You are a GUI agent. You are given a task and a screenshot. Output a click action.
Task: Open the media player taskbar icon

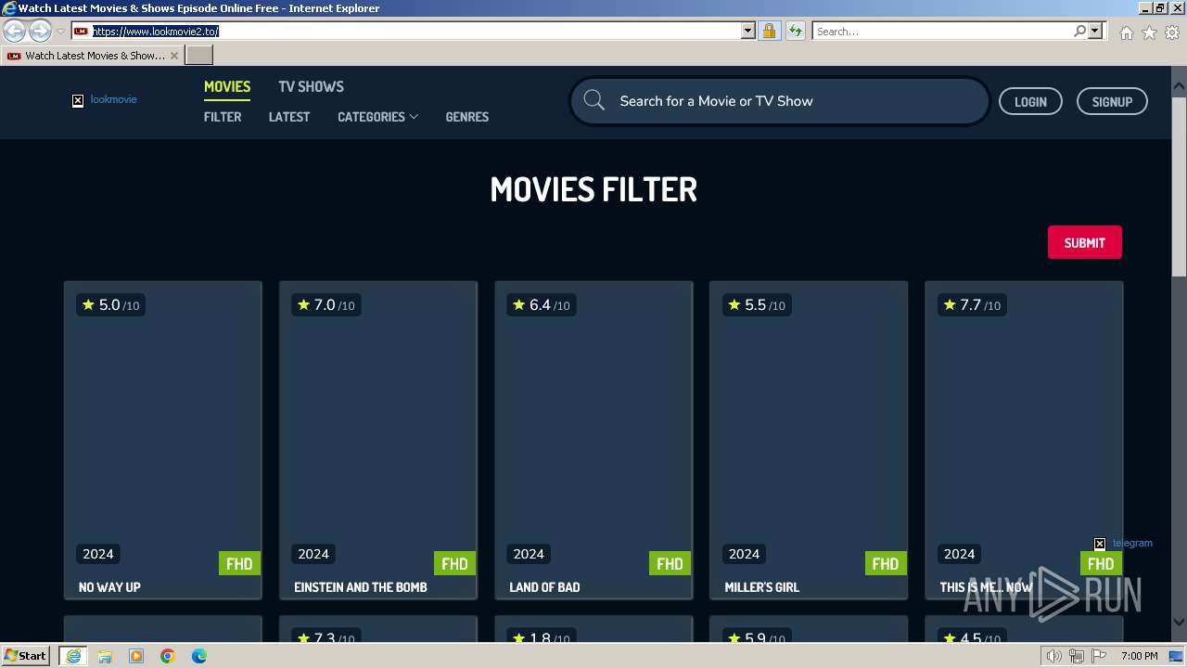136,656
